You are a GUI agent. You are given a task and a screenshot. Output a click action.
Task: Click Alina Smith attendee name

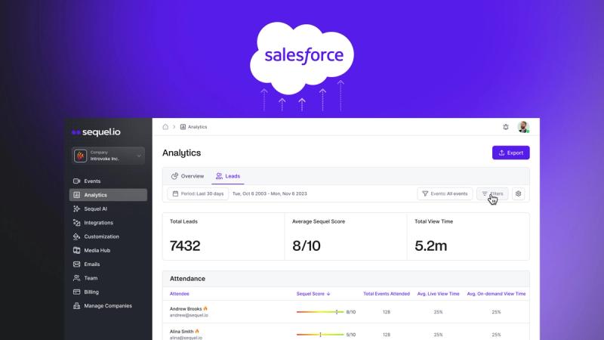(181, 332)
